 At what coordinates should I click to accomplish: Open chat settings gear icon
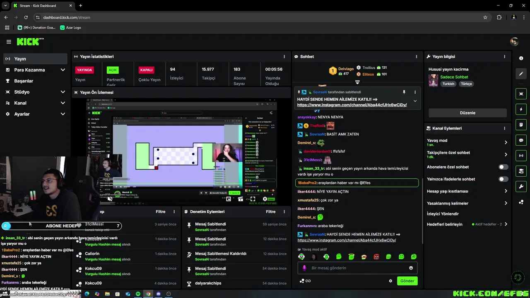(x=390, y=281)
